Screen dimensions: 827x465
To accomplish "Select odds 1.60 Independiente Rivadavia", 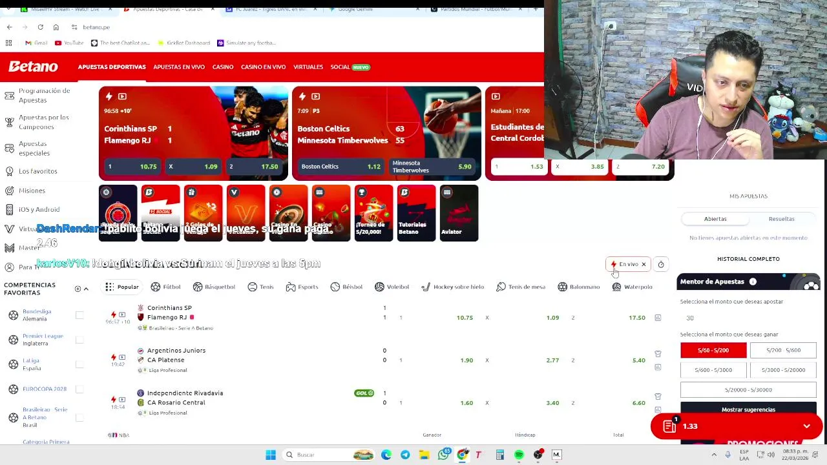I will pos(436,403).
